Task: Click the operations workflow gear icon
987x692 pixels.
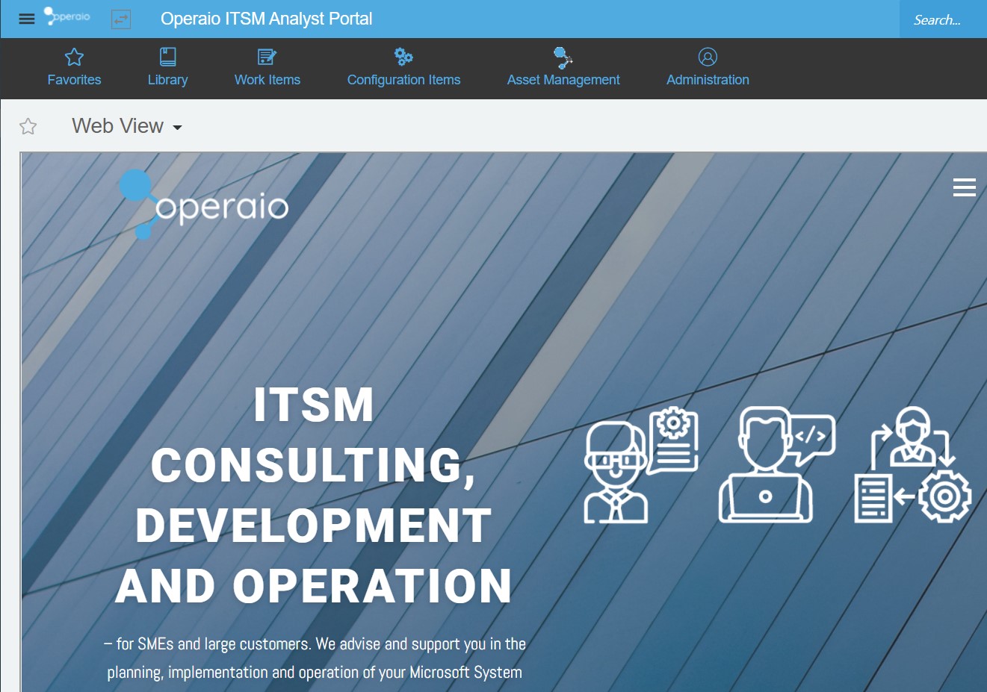Action: coord(912,464)
